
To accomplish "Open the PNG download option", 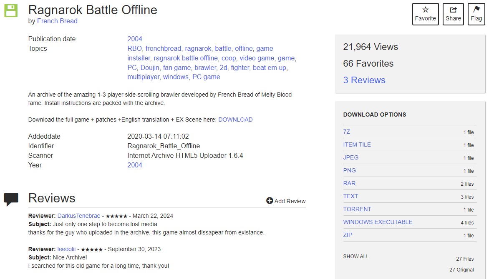I will 349,170.
